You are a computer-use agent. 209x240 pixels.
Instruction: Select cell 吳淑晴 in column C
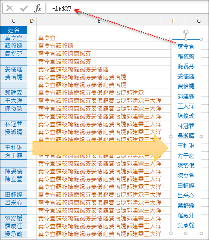14,132
